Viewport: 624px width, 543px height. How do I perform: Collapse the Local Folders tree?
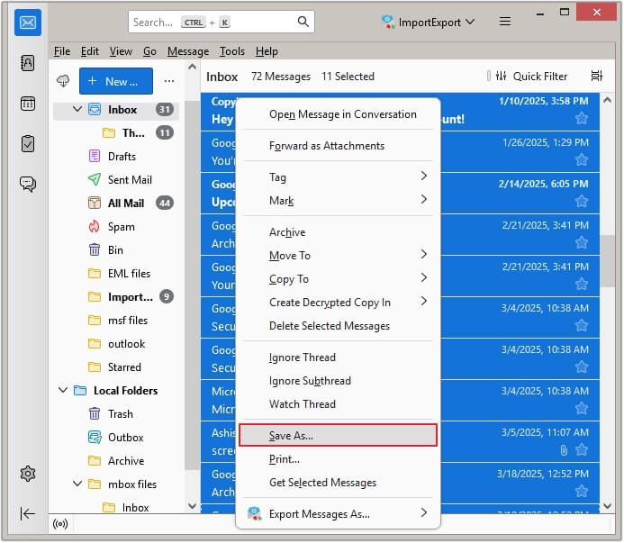tap(62, 391)
